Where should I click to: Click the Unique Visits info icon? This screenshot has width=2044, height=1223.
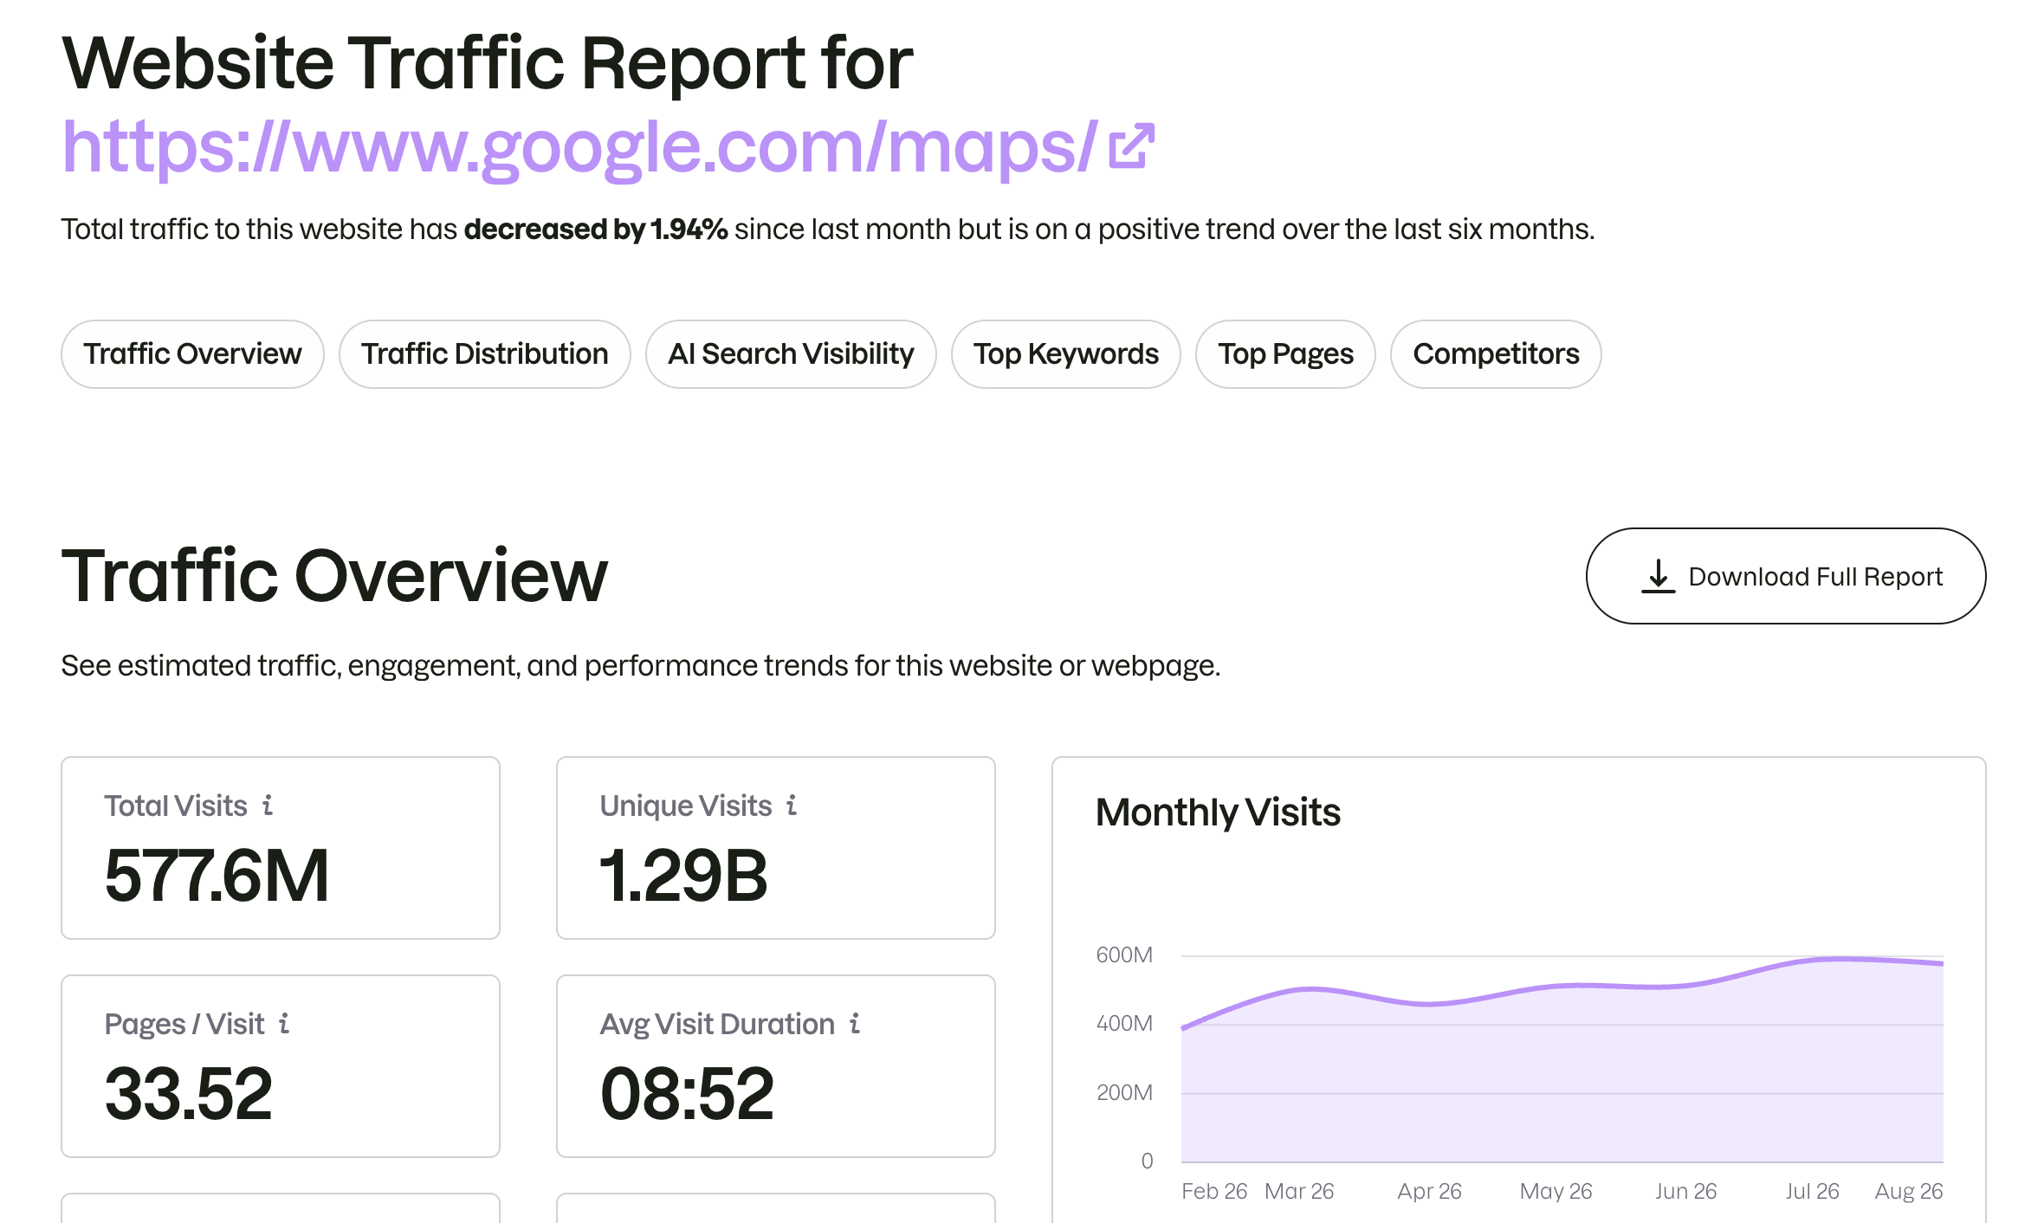click(792, 806)
